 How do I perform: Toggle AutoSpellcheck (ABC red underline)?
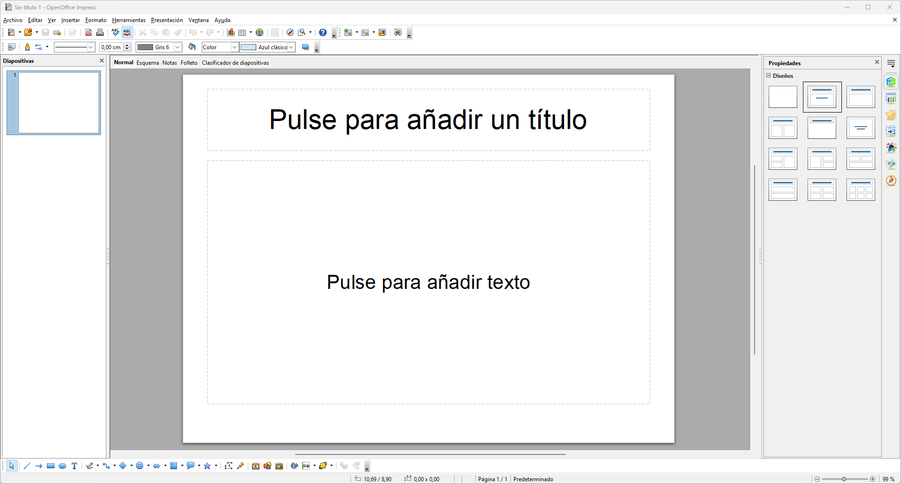(x=127, y=32)
